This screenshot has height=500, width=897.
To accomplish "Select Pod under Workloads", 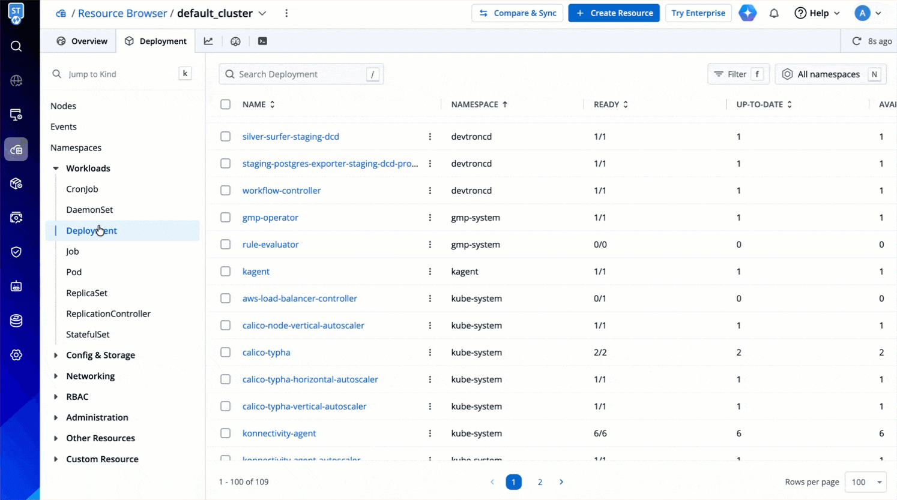I will coord(74,272).
